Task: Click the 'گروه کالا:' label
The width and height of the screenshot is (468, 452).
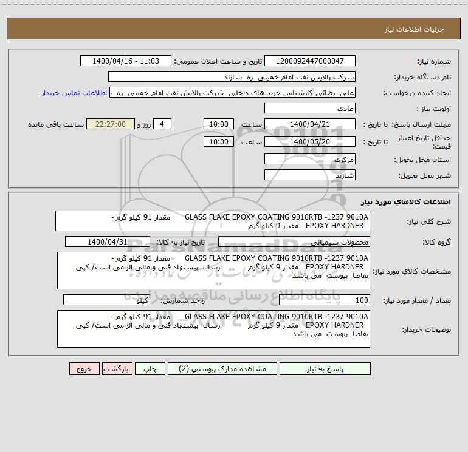Action: click(x=436, y=242)
